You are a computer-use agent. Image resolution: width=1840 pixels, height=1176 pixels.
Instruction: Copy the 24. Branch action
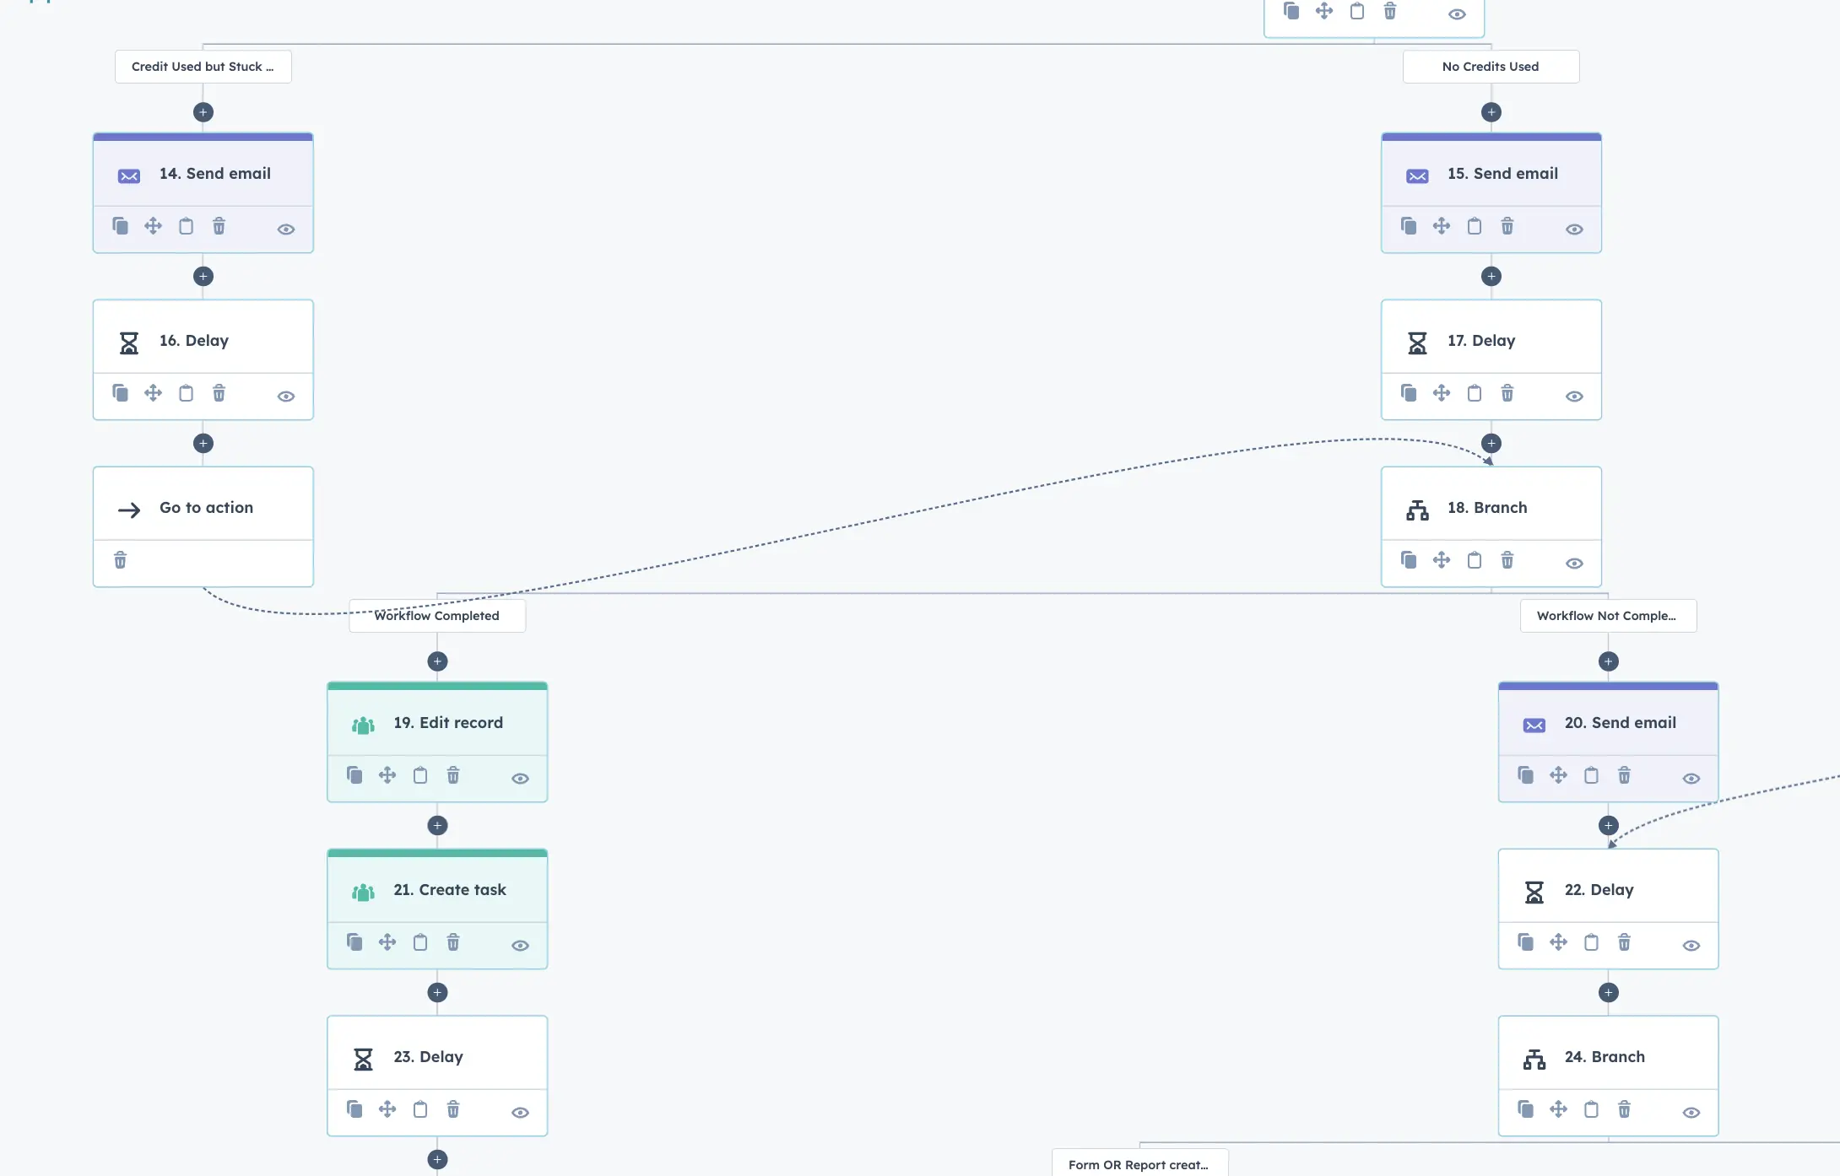1526,1109
